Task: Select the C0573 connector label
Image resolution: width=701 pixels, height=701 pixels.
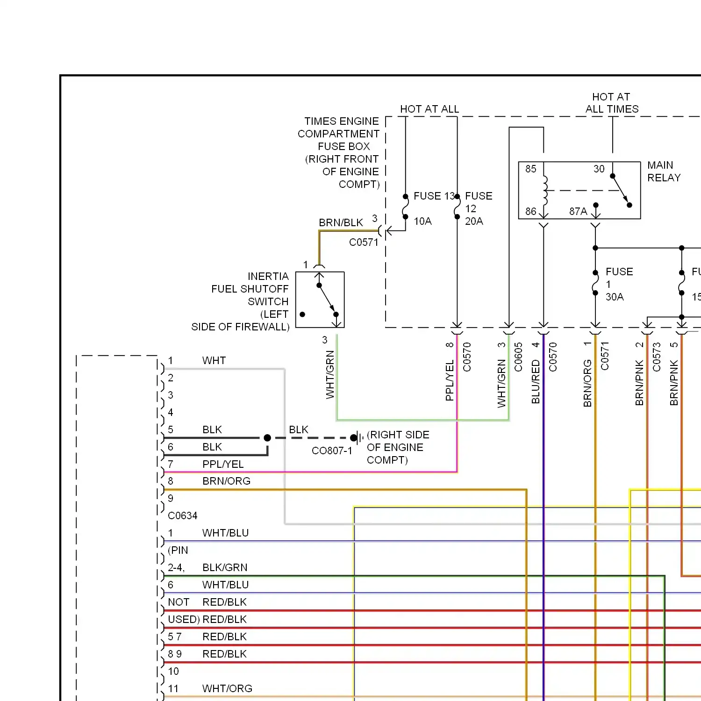Action: [657, 357]
